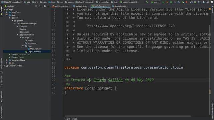Image resolution: width=214 pixels, height=120 pixels.
Task: Start debugging with the green bug icon
Action: point(171,2)
